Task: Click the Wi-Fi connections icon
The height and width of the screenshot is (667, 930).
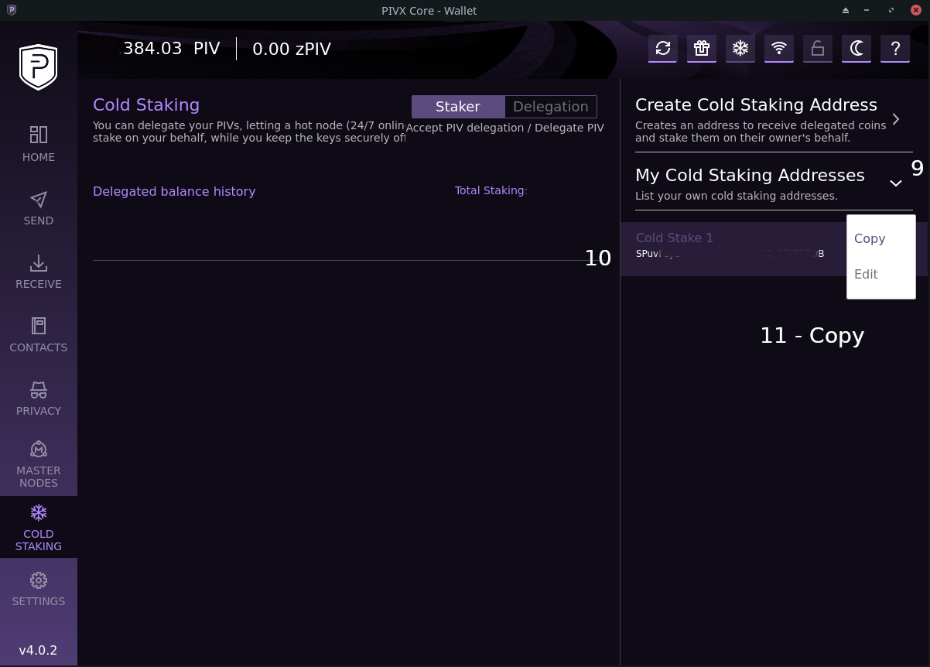Action: (x=779, y=49)
